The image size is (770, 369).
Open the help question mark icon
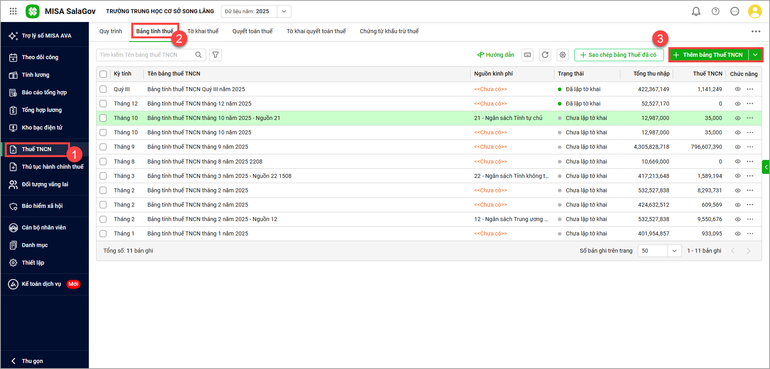pyautogui.click(x=715, y=11)
